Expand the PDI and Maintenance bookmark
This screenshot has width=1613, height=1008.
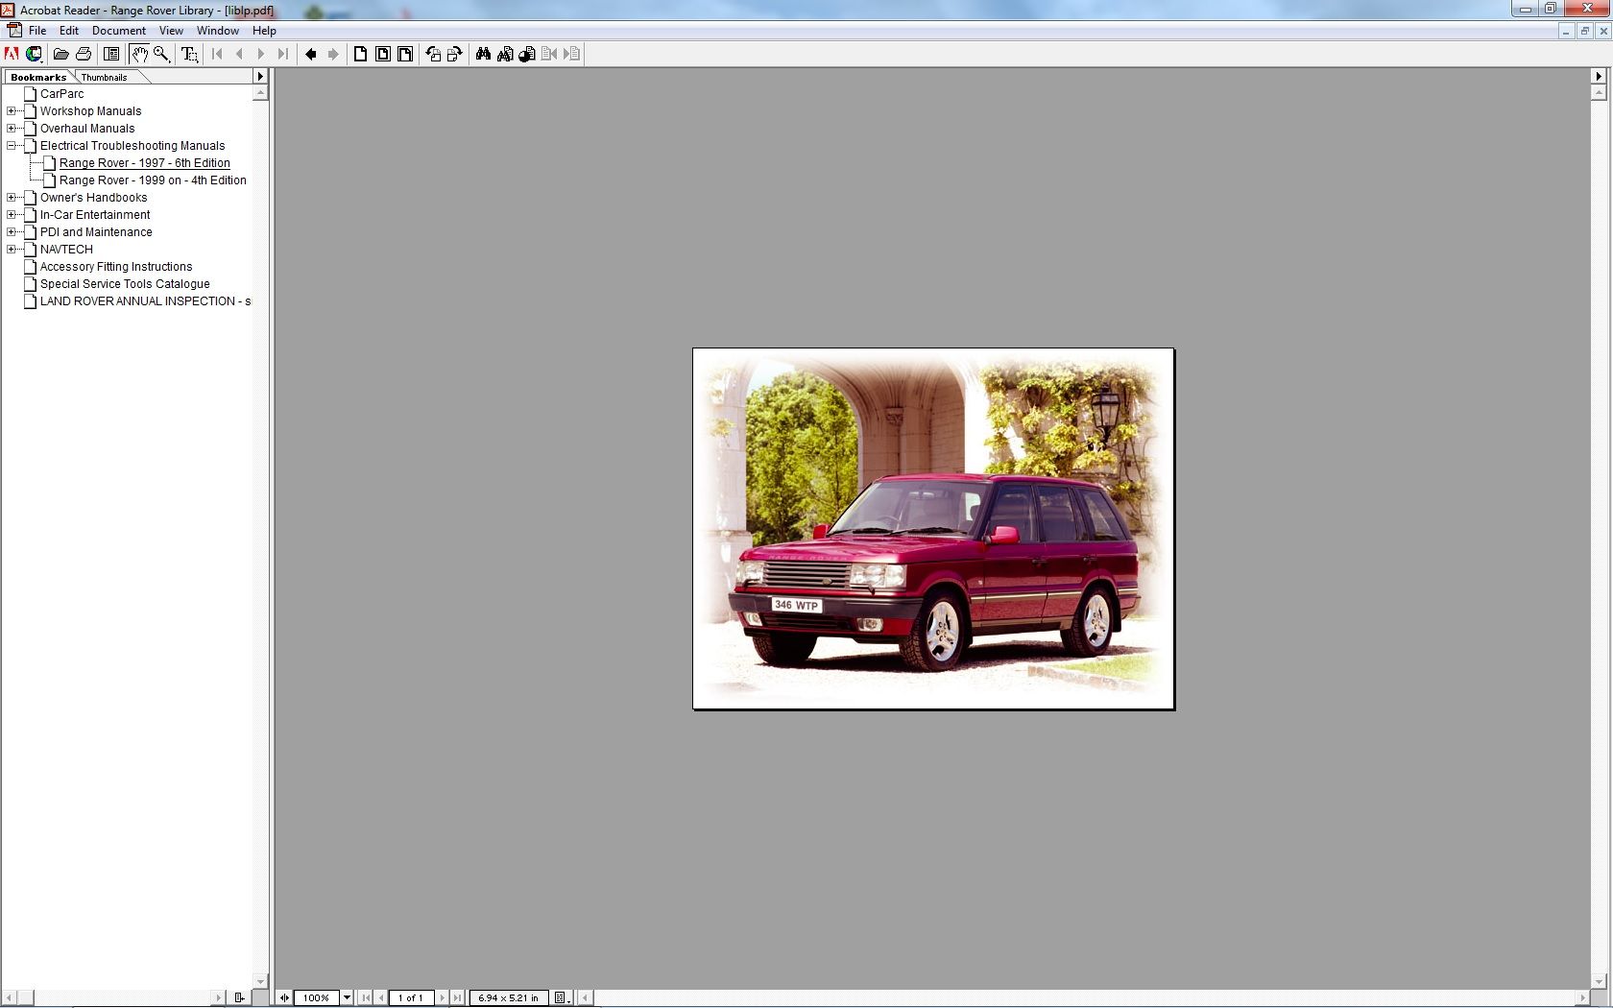point(12,232)
